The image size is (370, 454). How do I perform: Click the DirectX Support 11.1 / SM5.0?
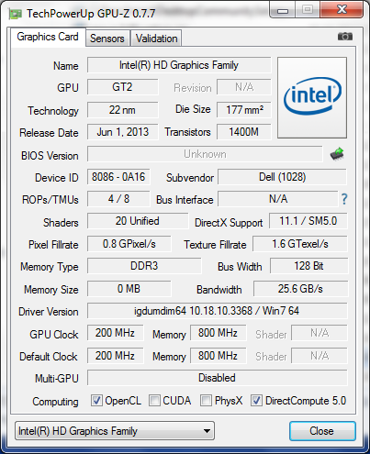308,221
